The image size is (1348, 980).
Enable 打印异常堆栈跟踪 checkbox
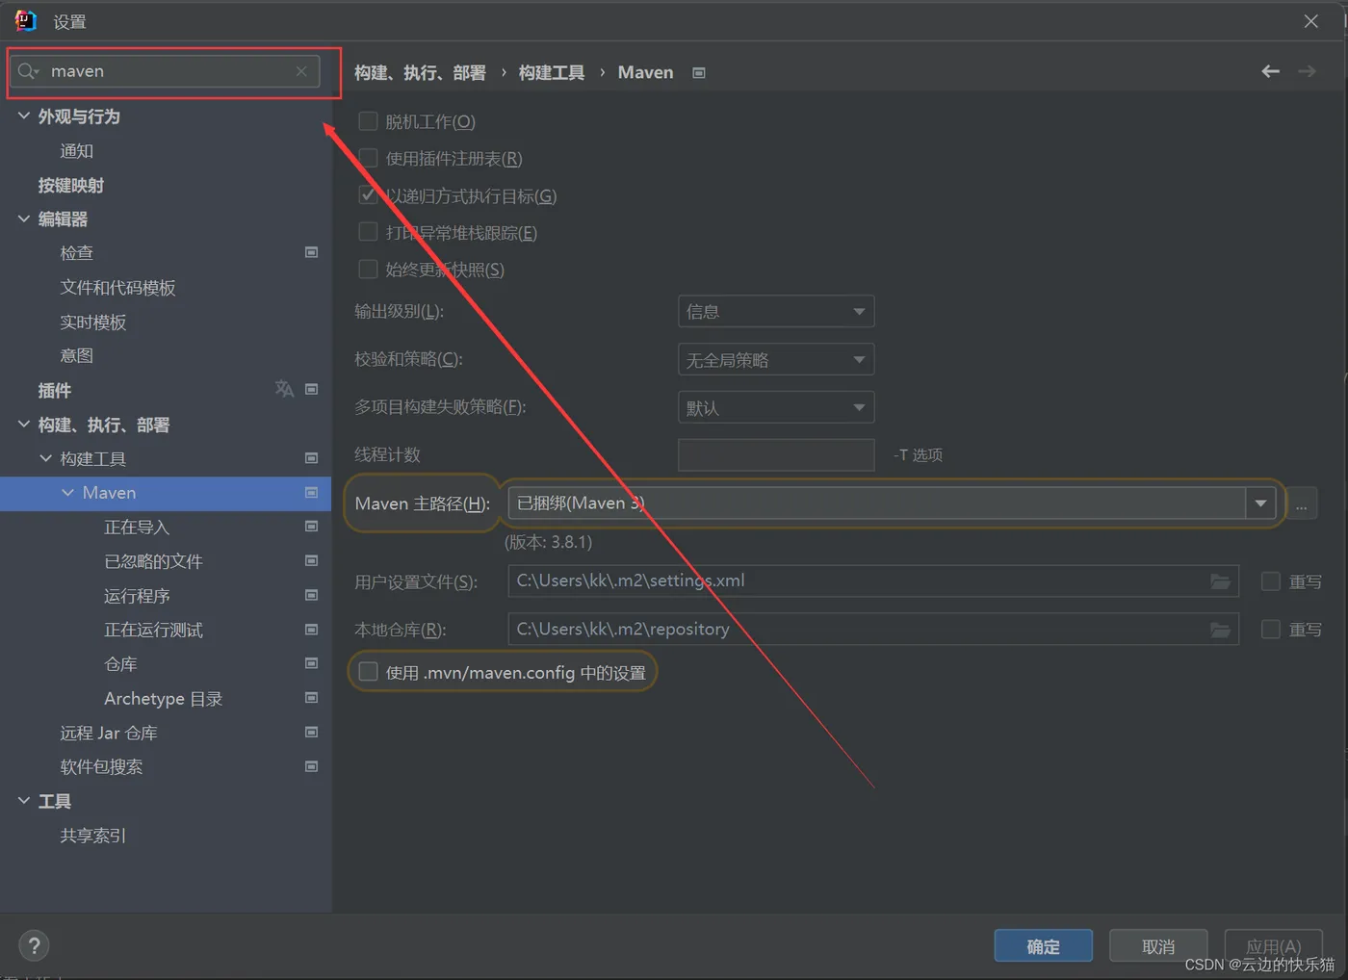368,232
